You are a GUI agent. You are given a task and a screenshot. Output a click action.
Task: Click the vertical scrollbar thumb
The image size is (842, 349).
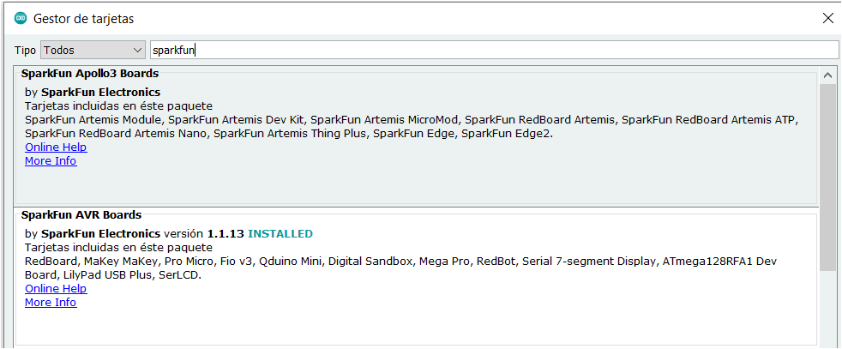tap(827, 171)
